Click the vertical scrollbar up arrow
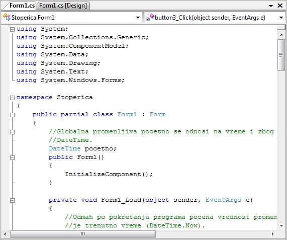 click(x=281, y=34)
